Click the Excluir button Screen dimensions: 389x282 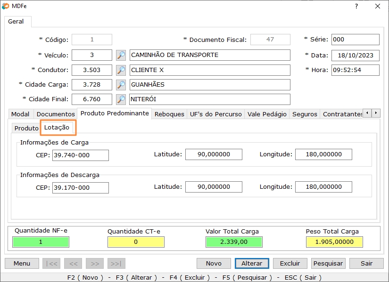(x=290, y=264)
